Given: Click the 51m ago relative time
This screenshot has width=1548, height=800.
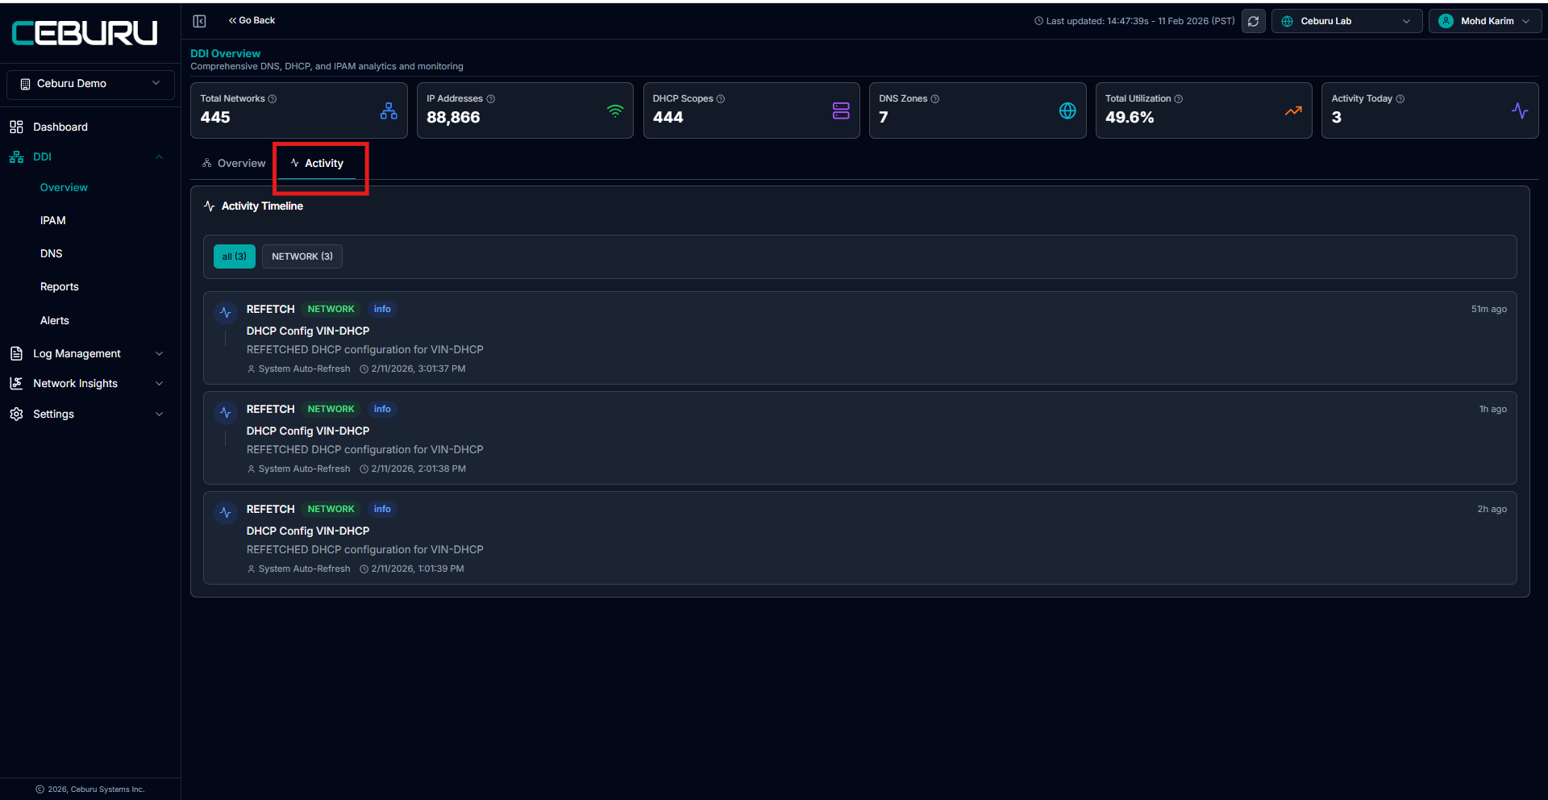Looking at the screenshot, I should [x=1488, y=309].
